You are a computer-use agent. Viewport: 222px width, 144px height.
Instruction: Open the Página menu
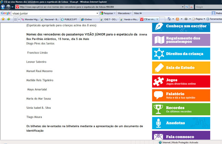point(198,19)
